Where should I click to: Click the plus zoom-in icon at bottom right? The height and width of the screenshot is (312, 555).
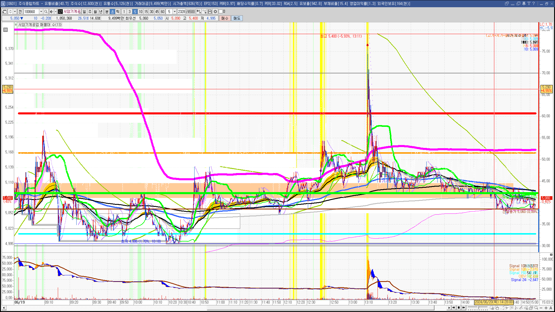(x=546, y=308)
